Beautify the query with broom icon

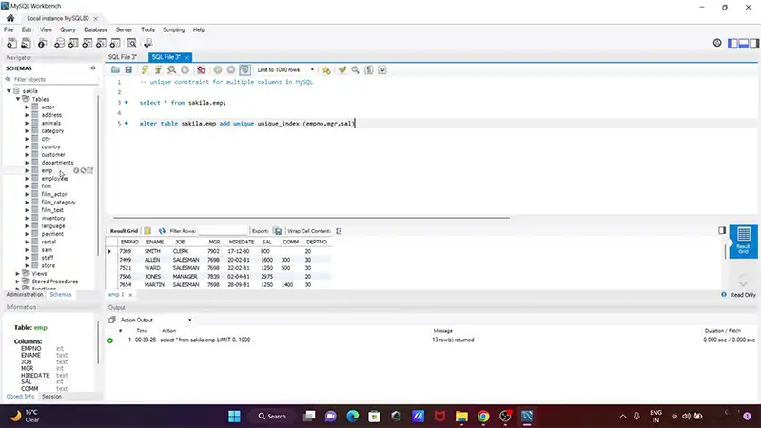342,69
